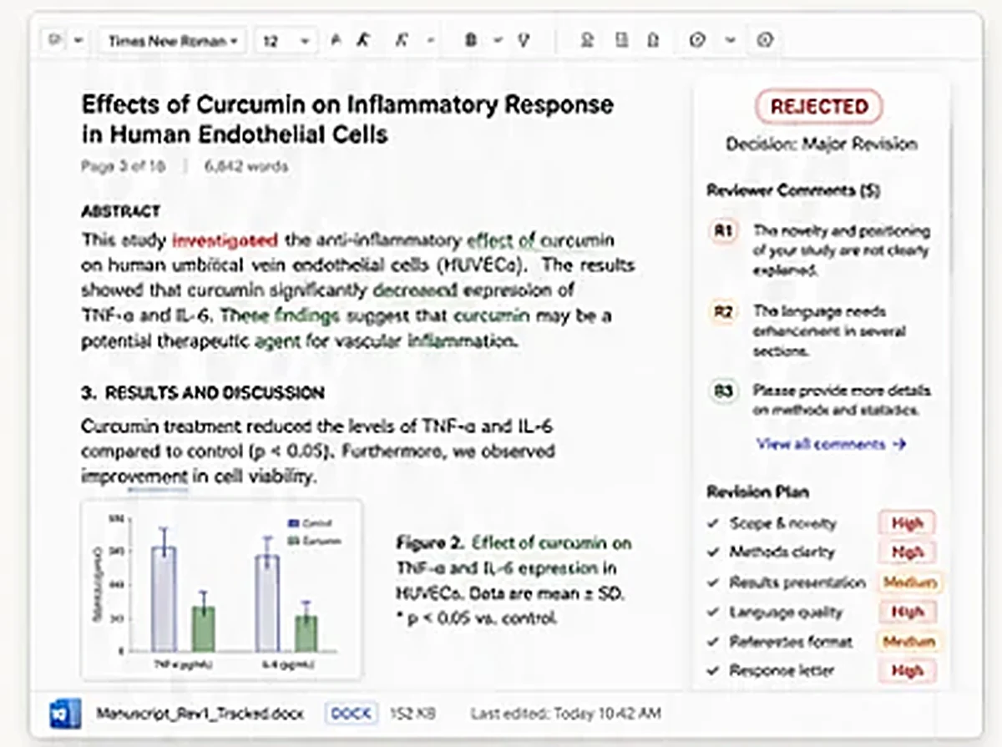This screenshot has height=747, width=1002.
Task: Open the font size 12 dropdown
Action: (x=286, y=40)
